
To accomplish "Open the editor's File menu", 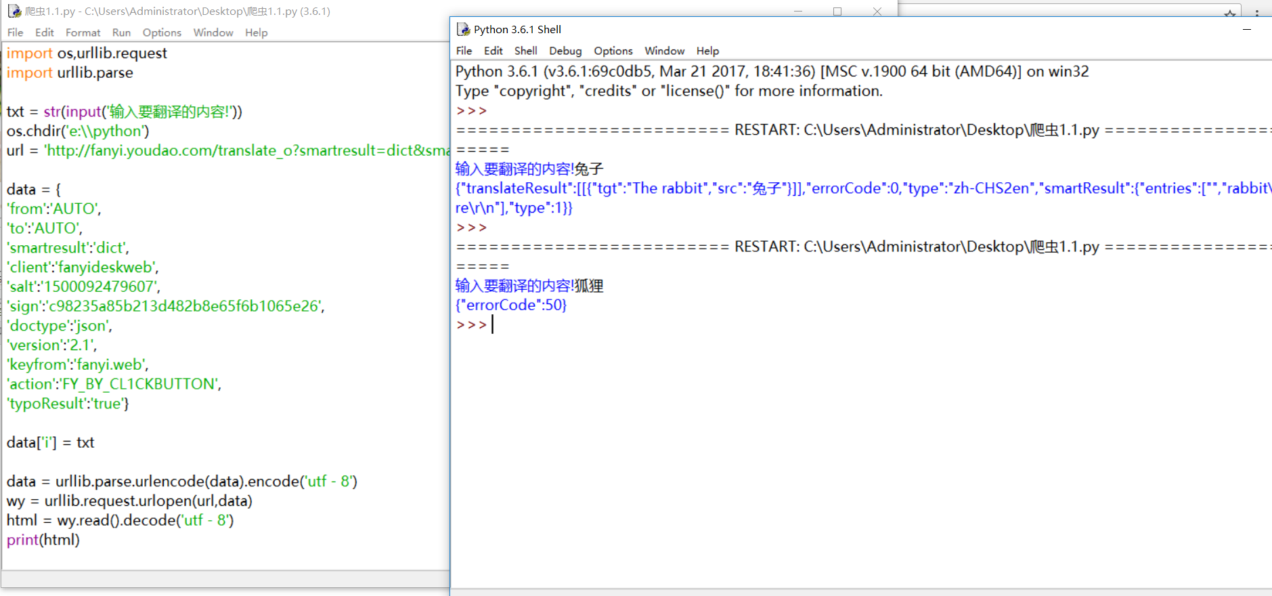I will point(15,33).
